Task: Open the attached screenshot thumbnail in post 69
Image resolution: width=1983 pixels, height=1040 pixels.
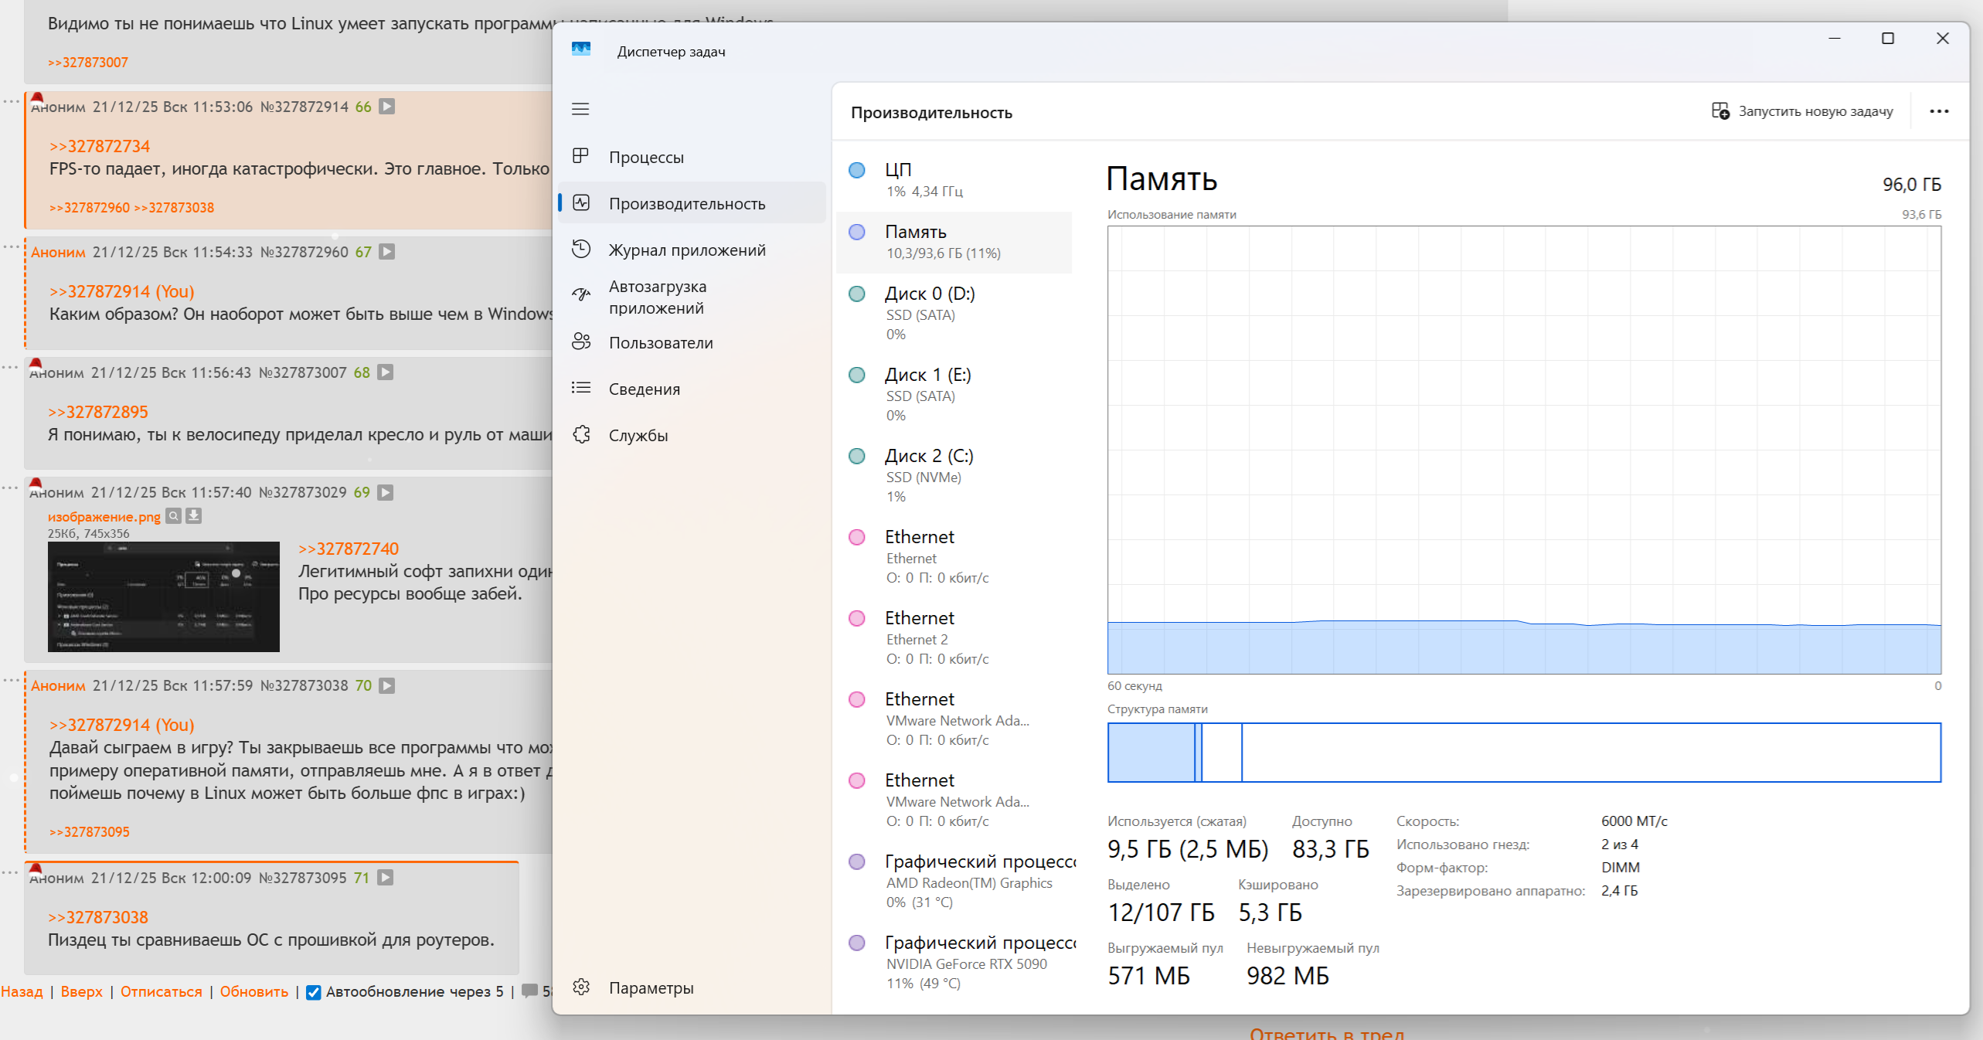Action: pyautogui.click(x=163, y=596)
